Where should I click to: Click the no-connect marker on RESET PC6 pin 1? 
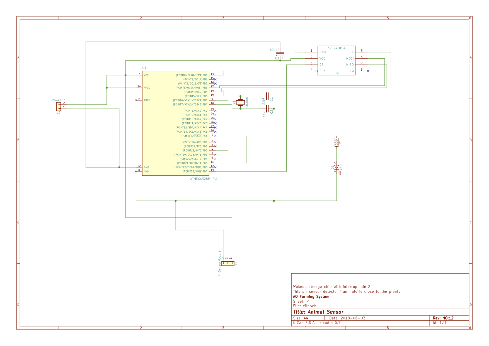[x=215, y=136]
